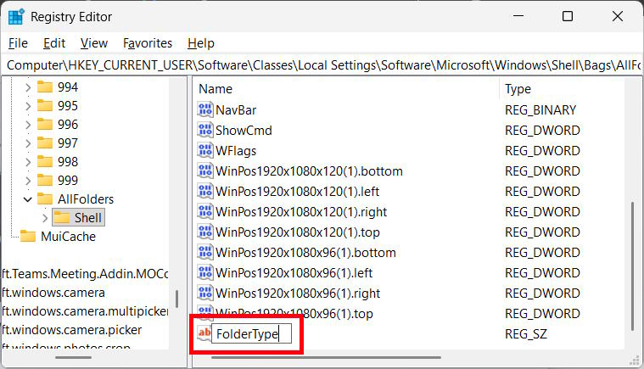Click icon for WinPos1920x1080x120(1).right

(205, 212)
